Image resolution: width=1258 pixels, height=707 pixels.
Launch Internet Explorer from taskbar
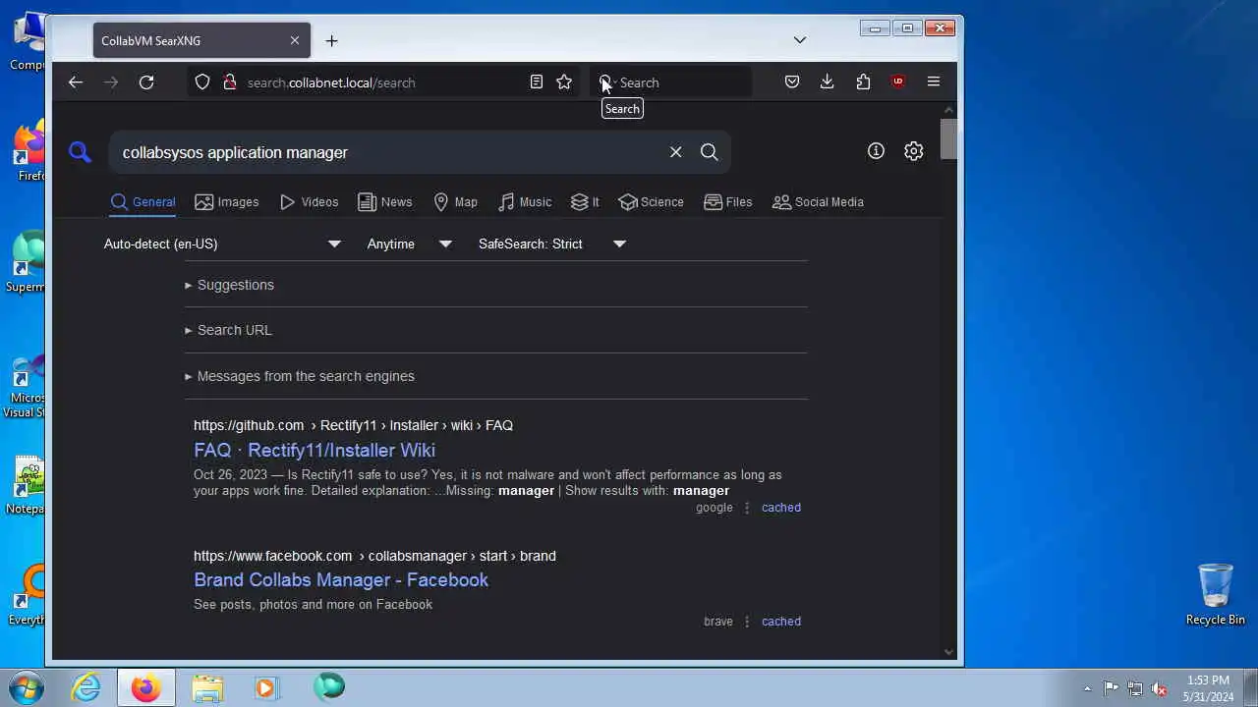(x=86, y=687)
